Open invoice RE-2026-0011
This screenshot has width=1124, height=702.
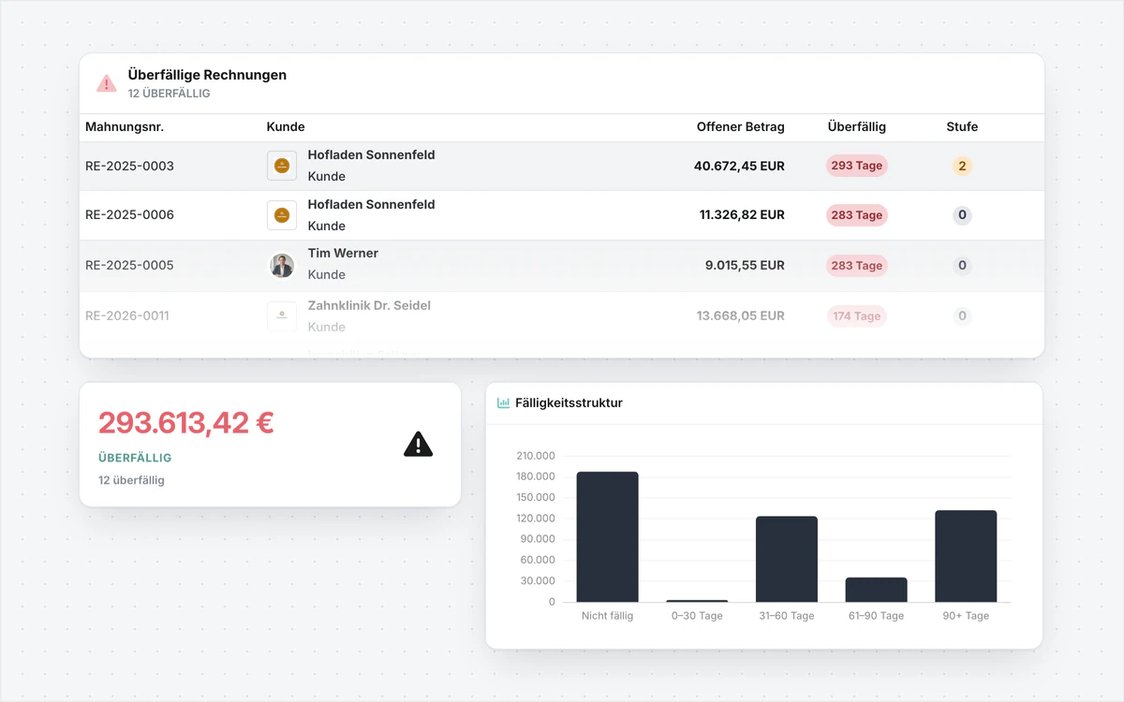127,316
